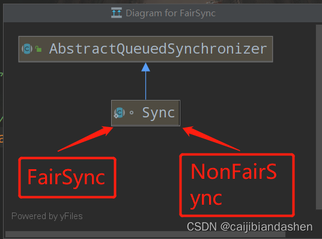Click the horizontal scrollbar of the diagram
The height and width of the screenshot is (239, 322).
pyautogui.click(x=145, y=234)
